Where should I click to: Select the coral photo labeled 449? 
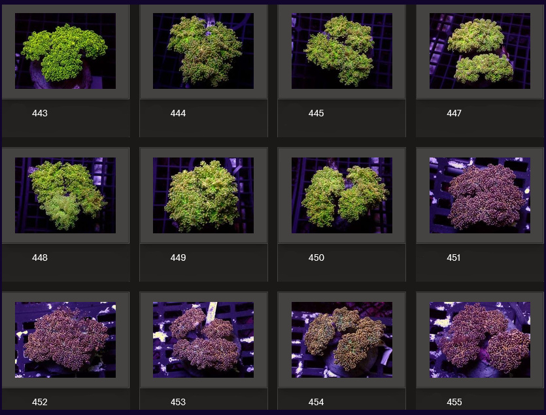click(203, 195)
